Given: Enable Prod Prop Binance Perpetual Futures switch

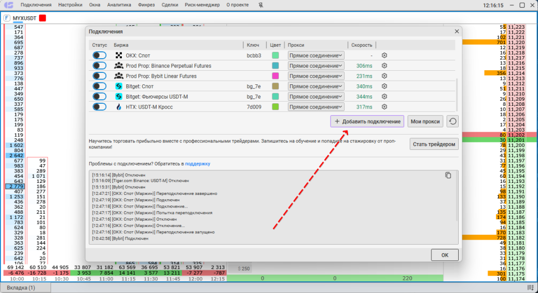Looking at the screenshot, I should [x=99, y=66].
